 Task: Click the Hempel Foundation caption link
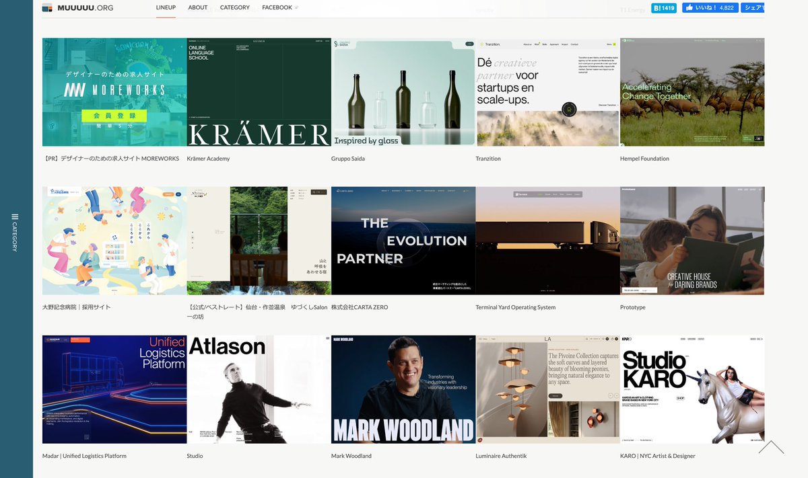tap(644, 159)
